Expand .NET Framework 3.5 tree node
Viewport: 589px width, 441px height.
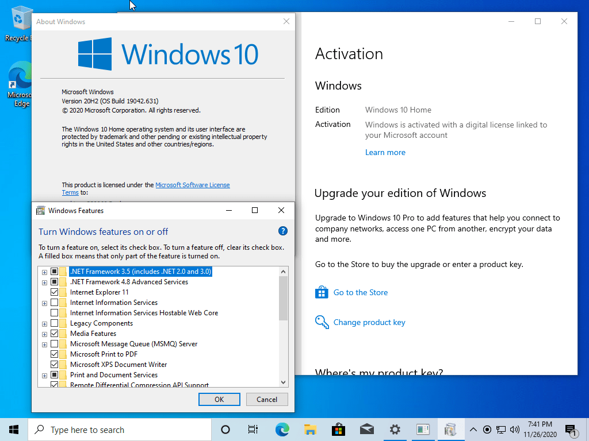coord(44,272)
